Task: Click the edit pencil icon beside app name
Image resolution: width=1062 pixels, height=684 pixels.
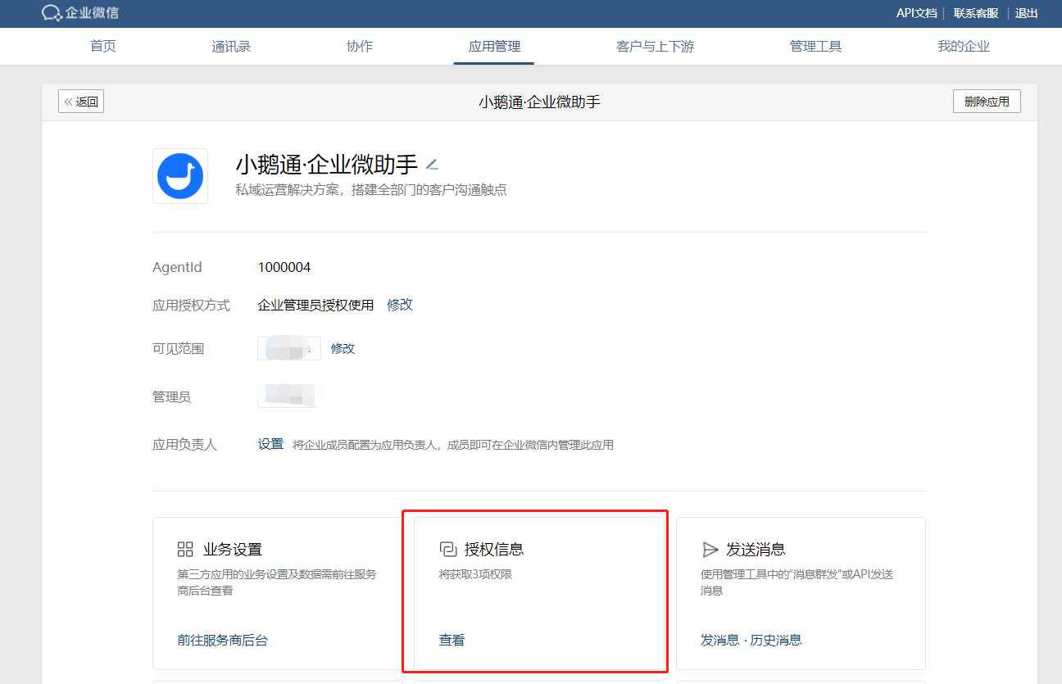Action: pyautogui.click(x=432, y=164)
